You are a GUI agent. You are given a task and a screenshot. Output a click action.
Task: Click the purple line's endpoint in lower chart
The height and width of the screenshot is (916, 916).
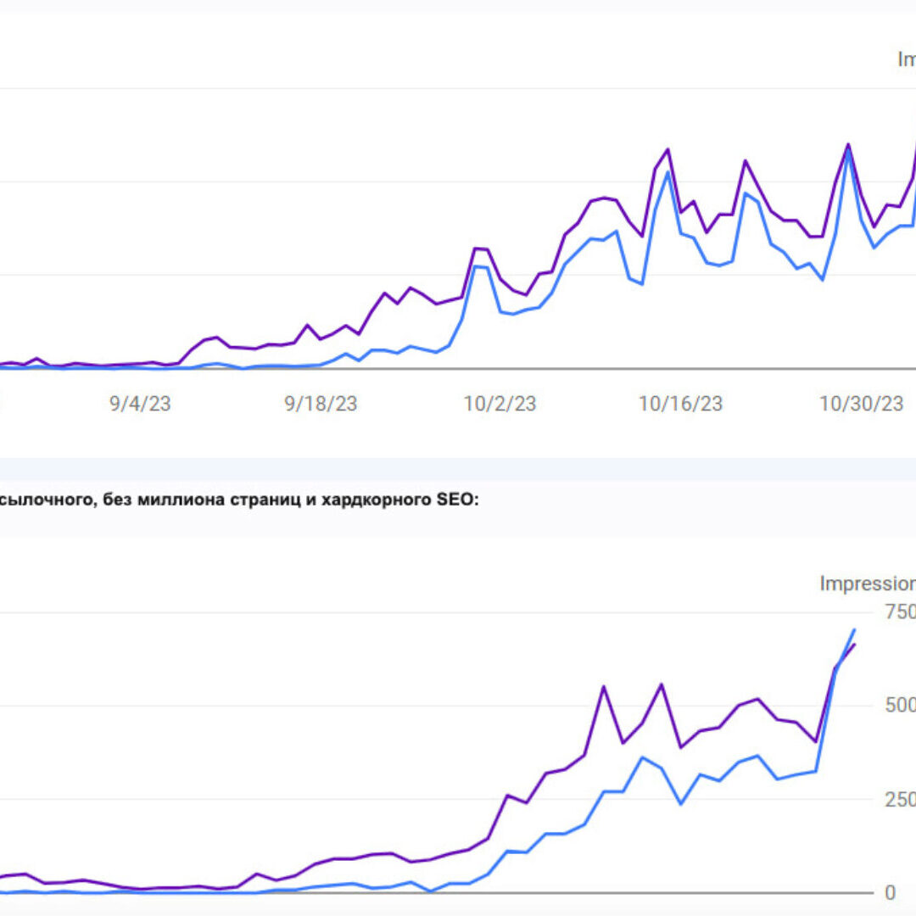click(854, 645)
